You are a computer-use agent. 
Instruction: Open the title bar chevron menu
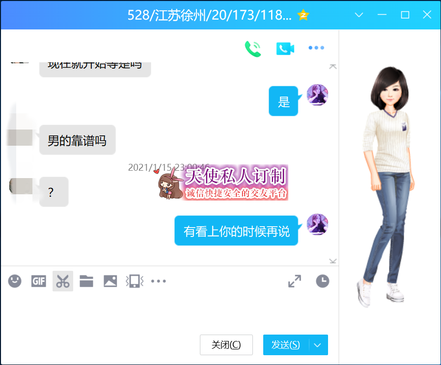pos(358,15)
